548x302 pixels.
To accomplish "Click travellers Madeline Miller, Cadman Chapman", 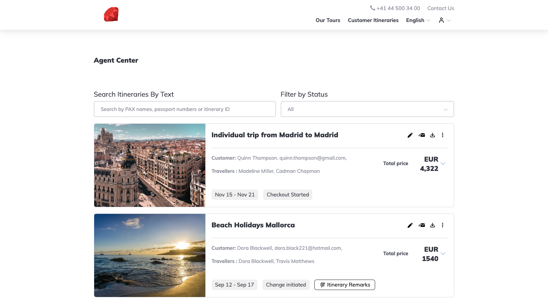I will point(279,171).
